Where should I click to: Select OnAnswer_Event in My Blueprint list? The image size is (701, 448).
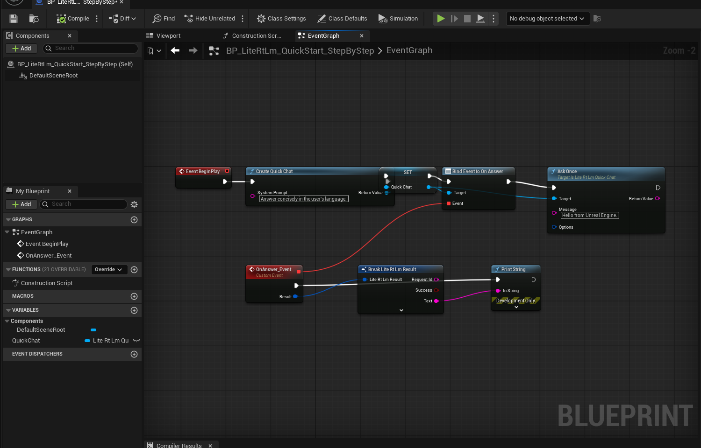click(49, 256)
